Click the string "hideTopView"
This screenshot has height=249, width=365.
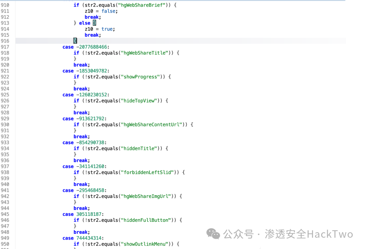tap(139, 101)
